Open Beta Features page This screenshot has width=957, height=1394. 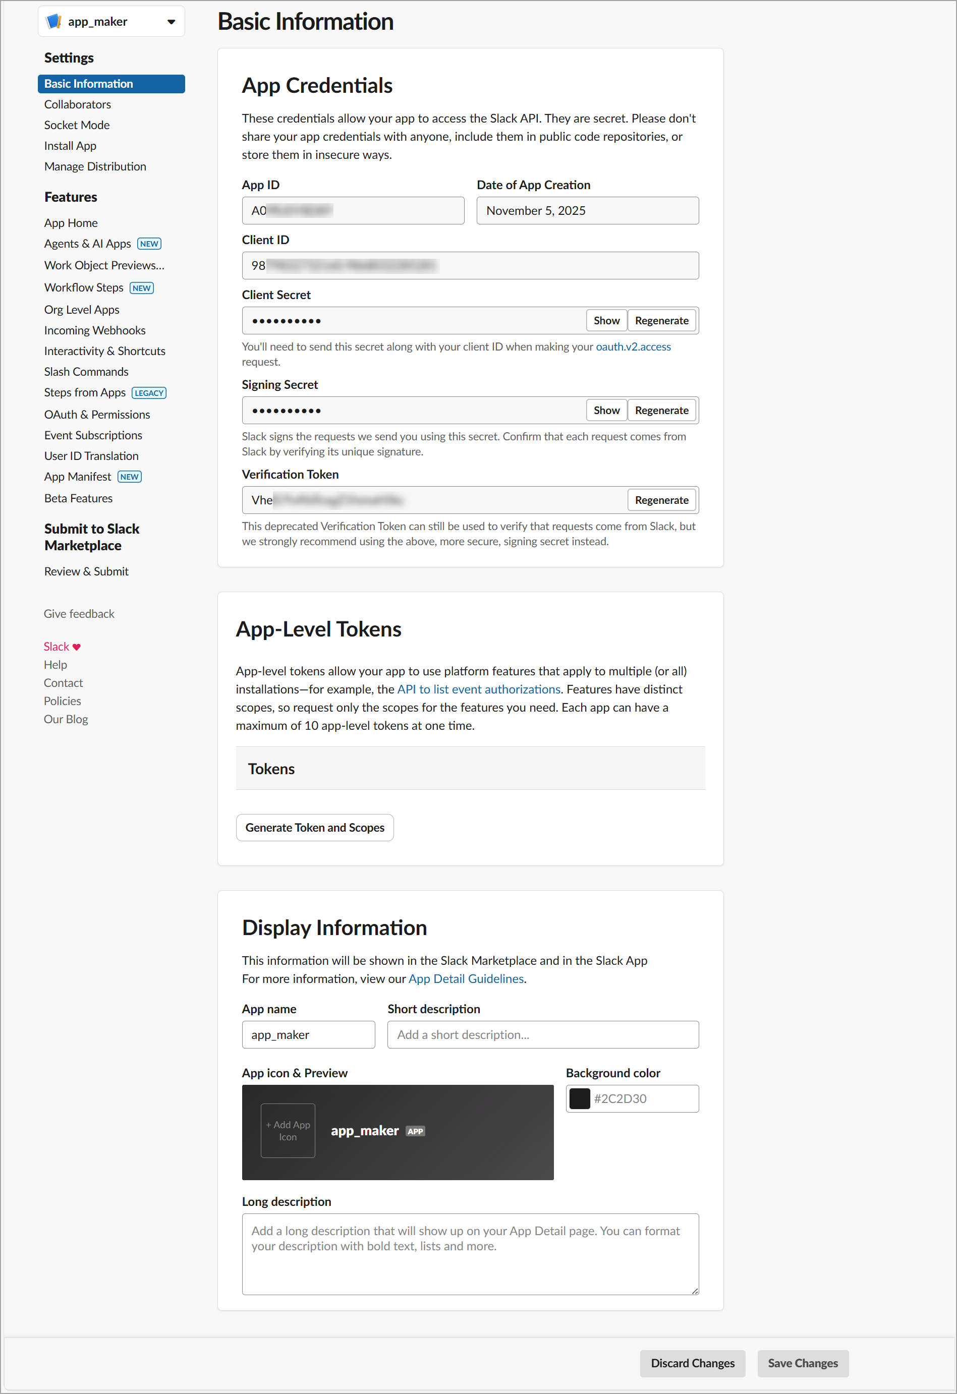point(79,498)
